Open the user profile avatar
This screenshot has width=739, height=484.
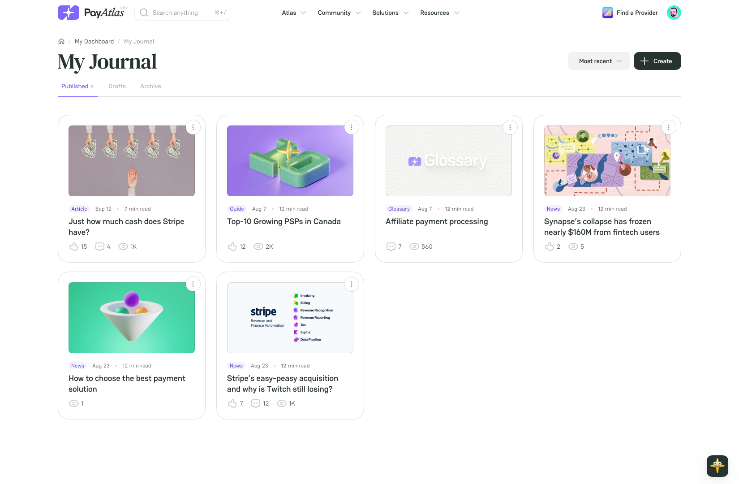click(x=674, y=13)
